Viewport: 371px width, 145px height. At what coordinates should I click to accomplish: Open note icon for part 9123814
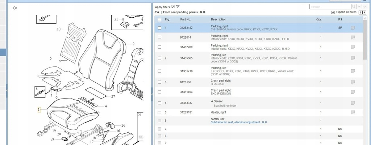(353, 38)
